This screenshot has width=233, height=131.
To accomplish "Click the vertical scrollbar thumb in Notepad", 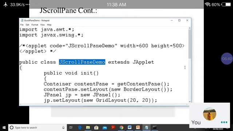I will tap(190, 44).
